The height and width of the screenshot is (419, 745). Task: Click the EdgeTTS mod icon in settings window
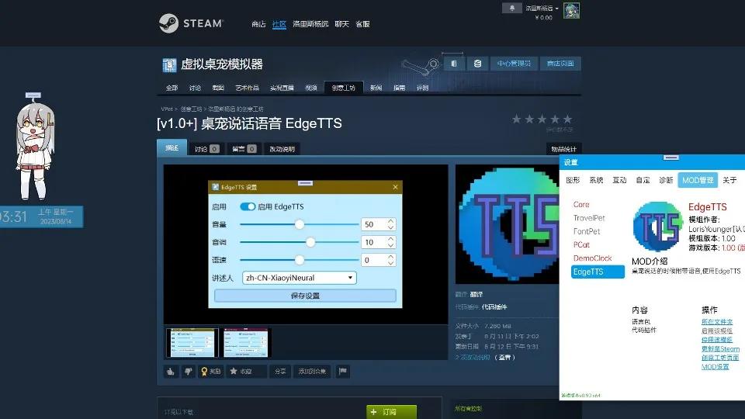point(657,226)
